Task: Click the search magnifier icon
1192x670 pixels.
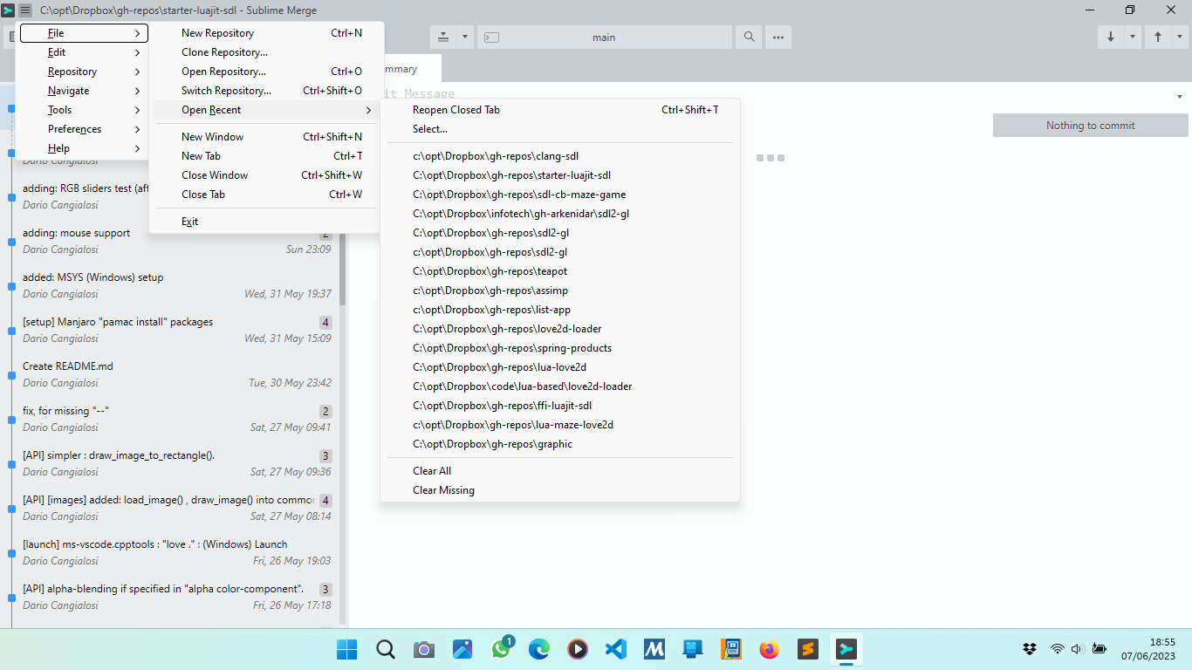Action: (x=749, y=38)
